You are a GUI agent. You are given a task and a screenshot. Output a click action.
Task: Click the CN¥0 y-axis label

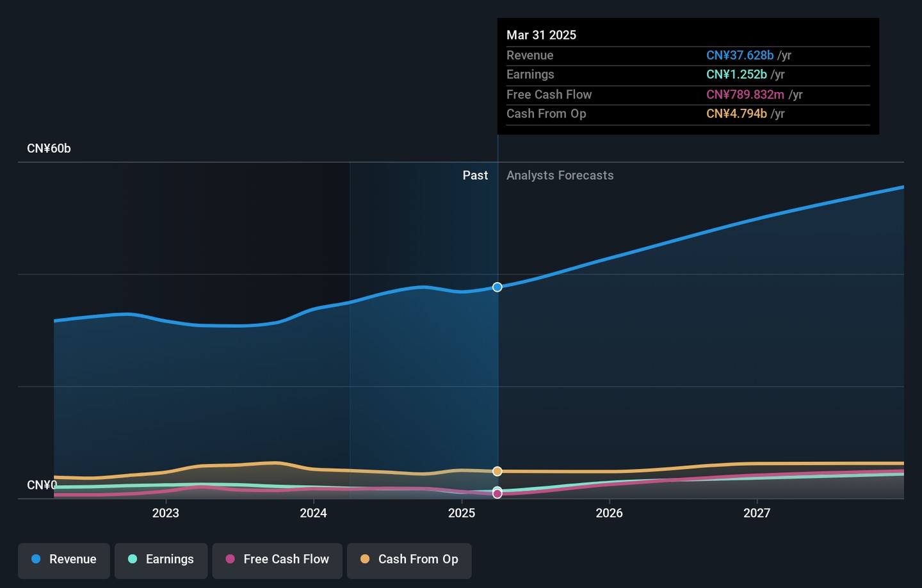tap(42, 485)
